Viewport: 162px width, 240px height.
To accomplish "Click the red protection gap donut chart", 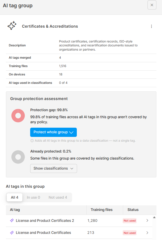I will 18,116.
